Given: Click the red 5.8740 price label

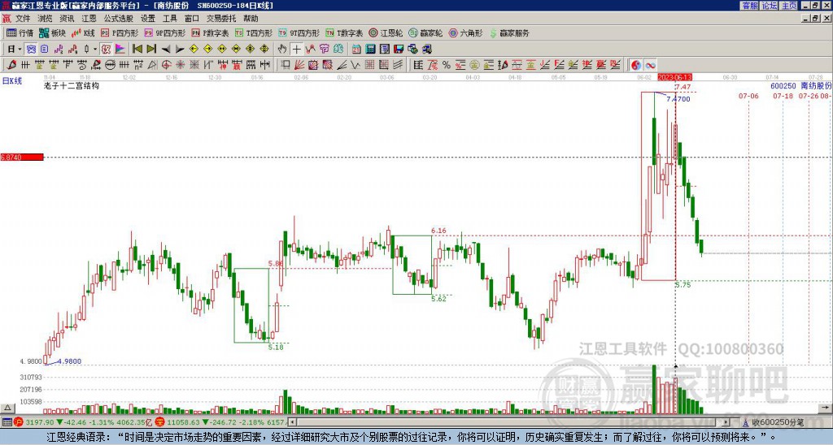Looking at the screenshot, I should coord(21,158).
